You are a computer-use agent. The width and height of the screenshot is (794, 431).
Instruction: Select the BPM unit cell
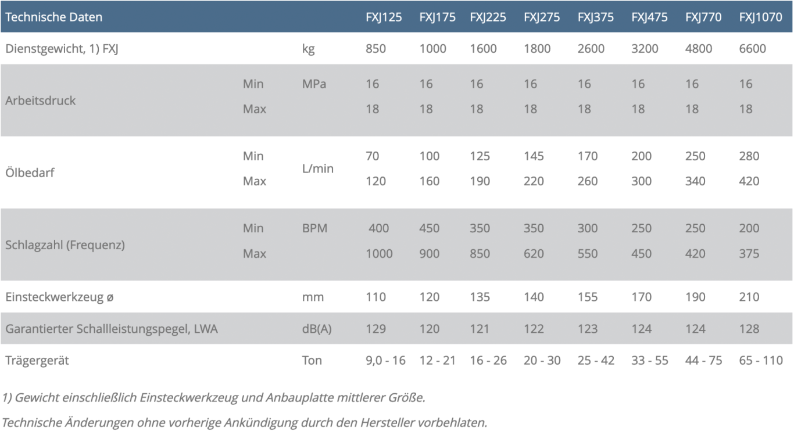[x=315, y=228]
